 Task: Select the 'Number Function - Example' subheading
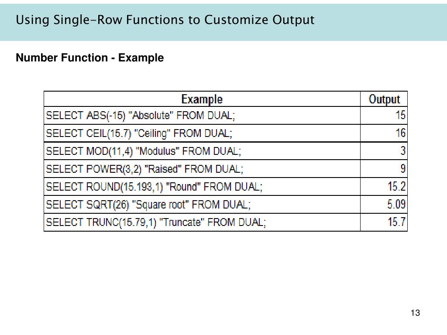point(90,58)
